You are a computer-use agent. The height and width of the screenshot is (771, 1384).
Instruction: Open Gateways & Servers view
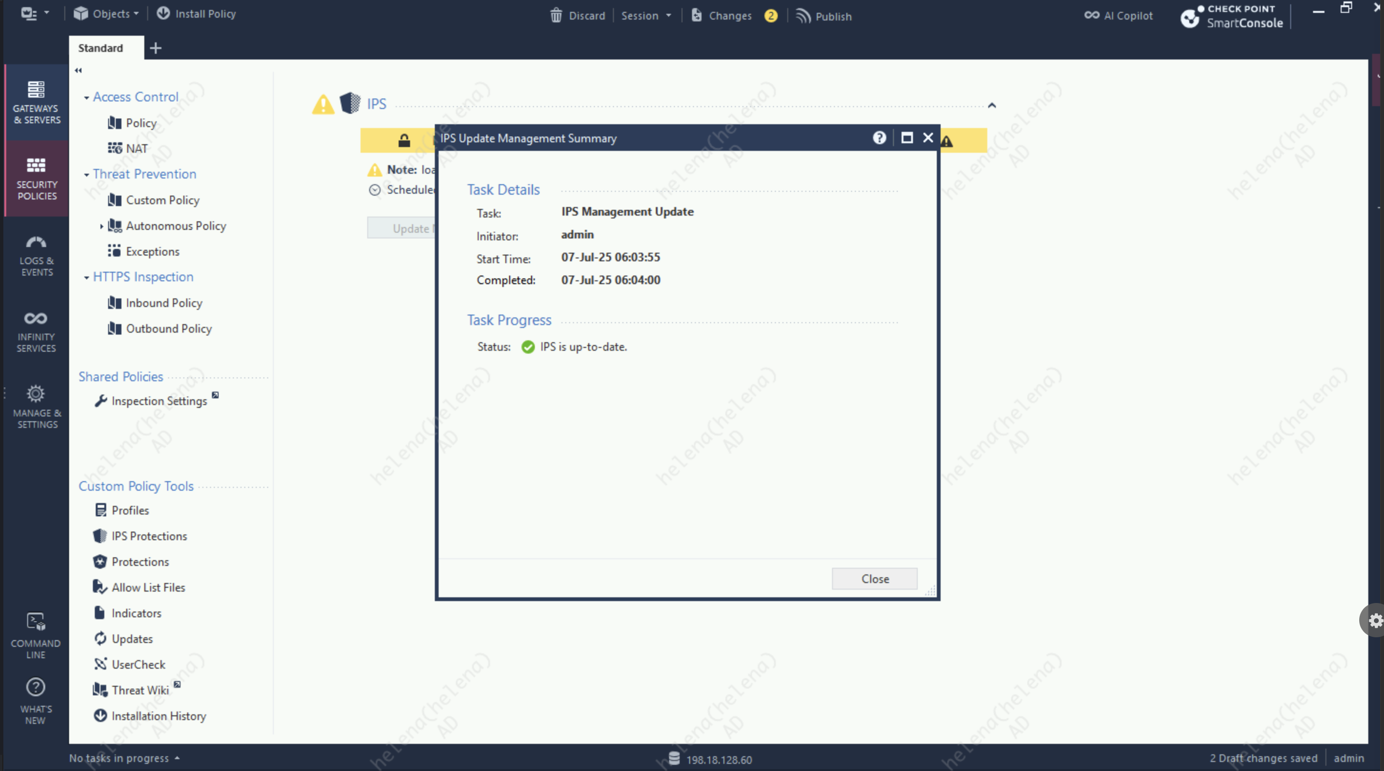36,102
